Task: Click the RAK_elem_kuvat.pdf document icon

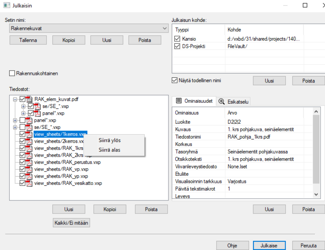Action: pyautogui.click(x=29, y=99)
